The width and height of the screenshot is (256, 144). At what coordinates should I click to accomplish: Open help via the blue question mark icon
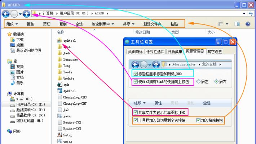click(248, 24)
